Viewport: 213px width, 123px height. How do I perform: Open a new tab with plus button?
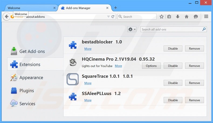click(x=115, y=8)
